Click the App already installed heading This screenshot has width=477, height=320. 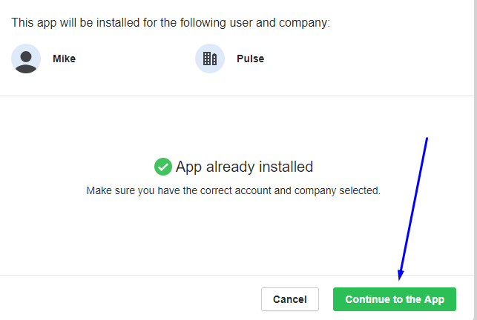[x=244, y=167]
